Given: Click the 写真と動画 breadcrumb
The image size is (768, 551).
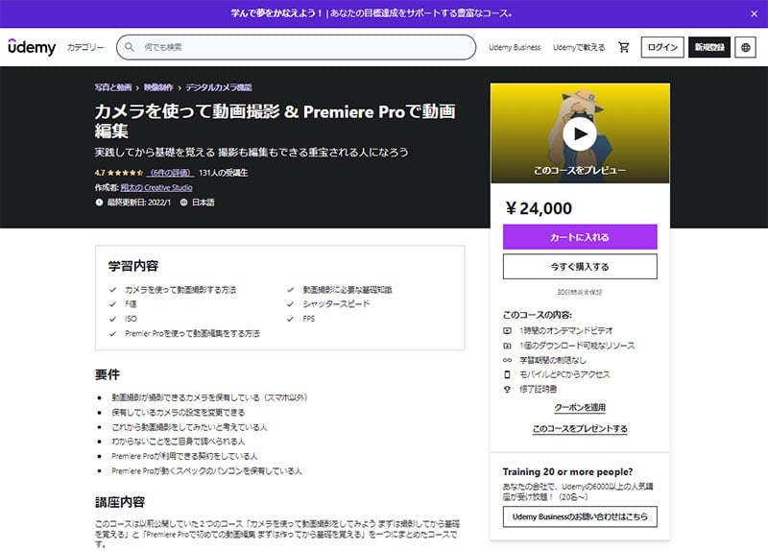Looking at the screenshot, I should 113,87.
